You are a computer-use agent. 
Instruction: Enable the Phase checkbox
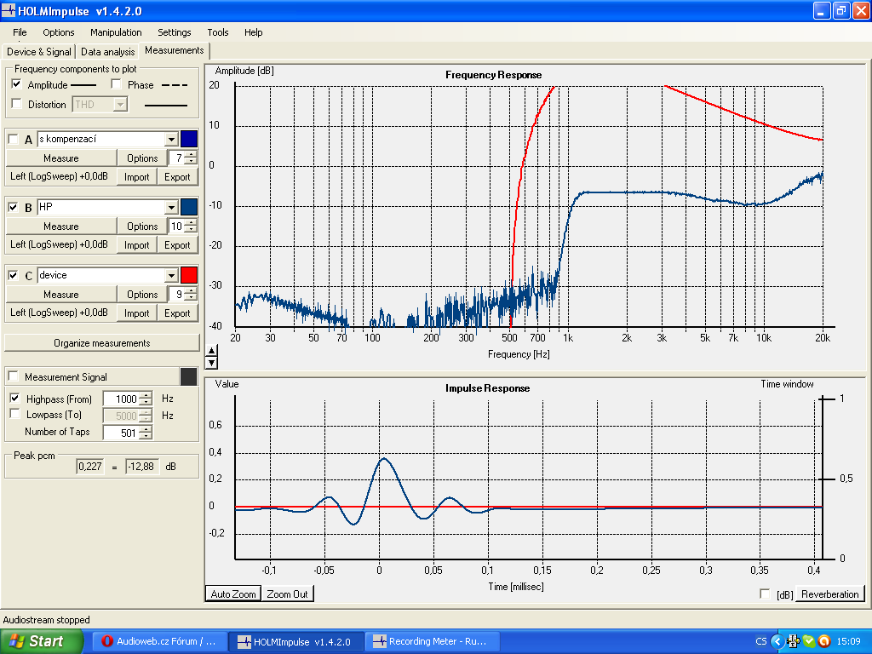[116, 84]
